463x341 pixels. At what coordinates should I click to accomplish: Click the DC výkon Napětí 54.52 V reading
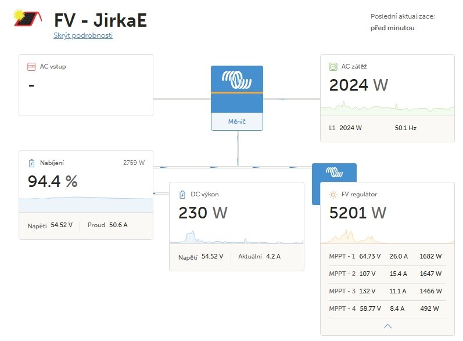coord(201,257)
